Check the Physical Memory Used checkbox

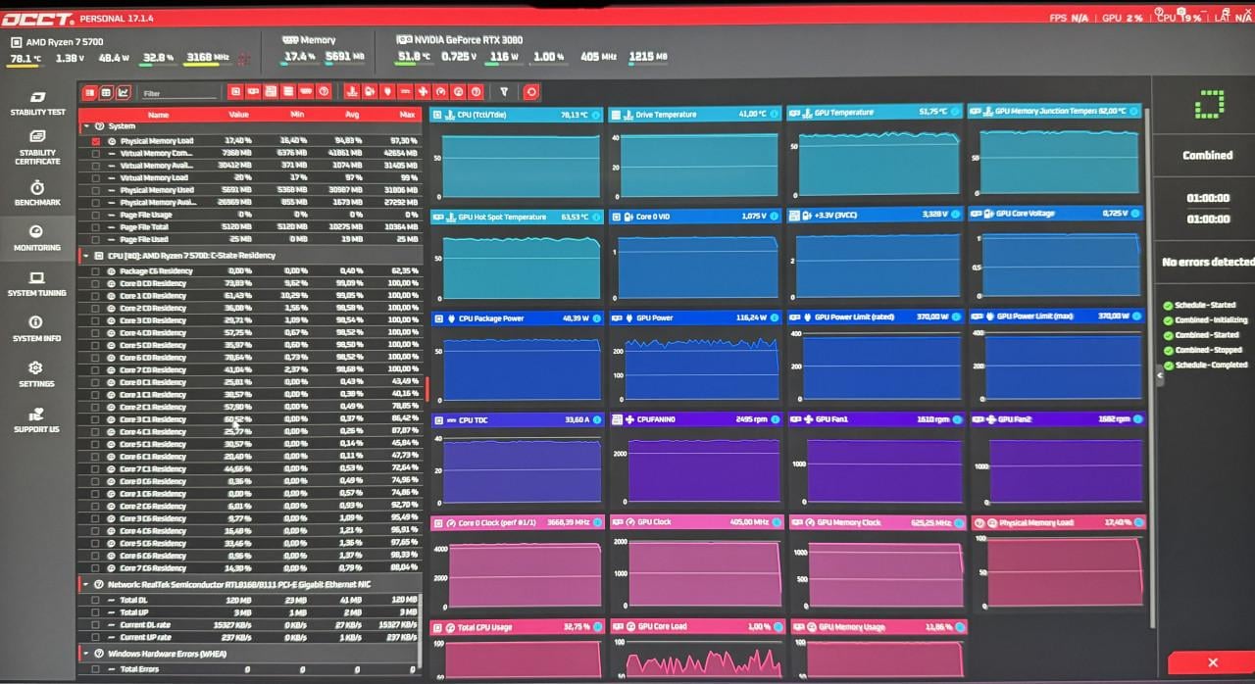[x=95, y=190]
